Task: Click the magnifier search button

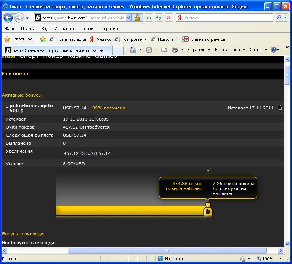Action: (279, 18)
